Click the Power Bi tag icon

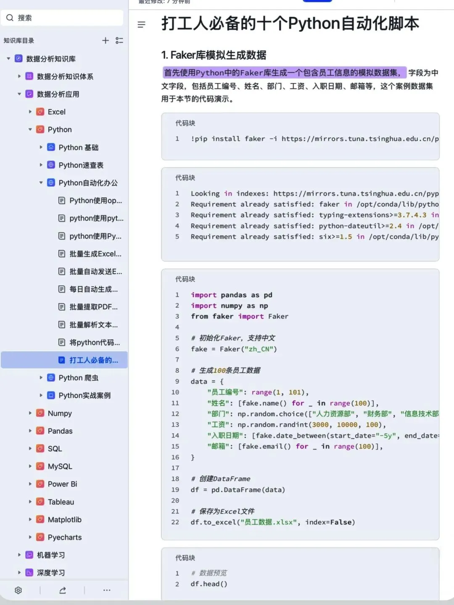[40, 484]
